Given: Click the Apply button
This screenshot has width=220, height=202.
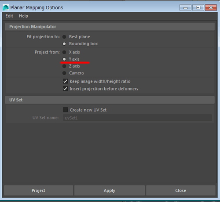Looking at the screenshot, I should click(x=110, y=190).
